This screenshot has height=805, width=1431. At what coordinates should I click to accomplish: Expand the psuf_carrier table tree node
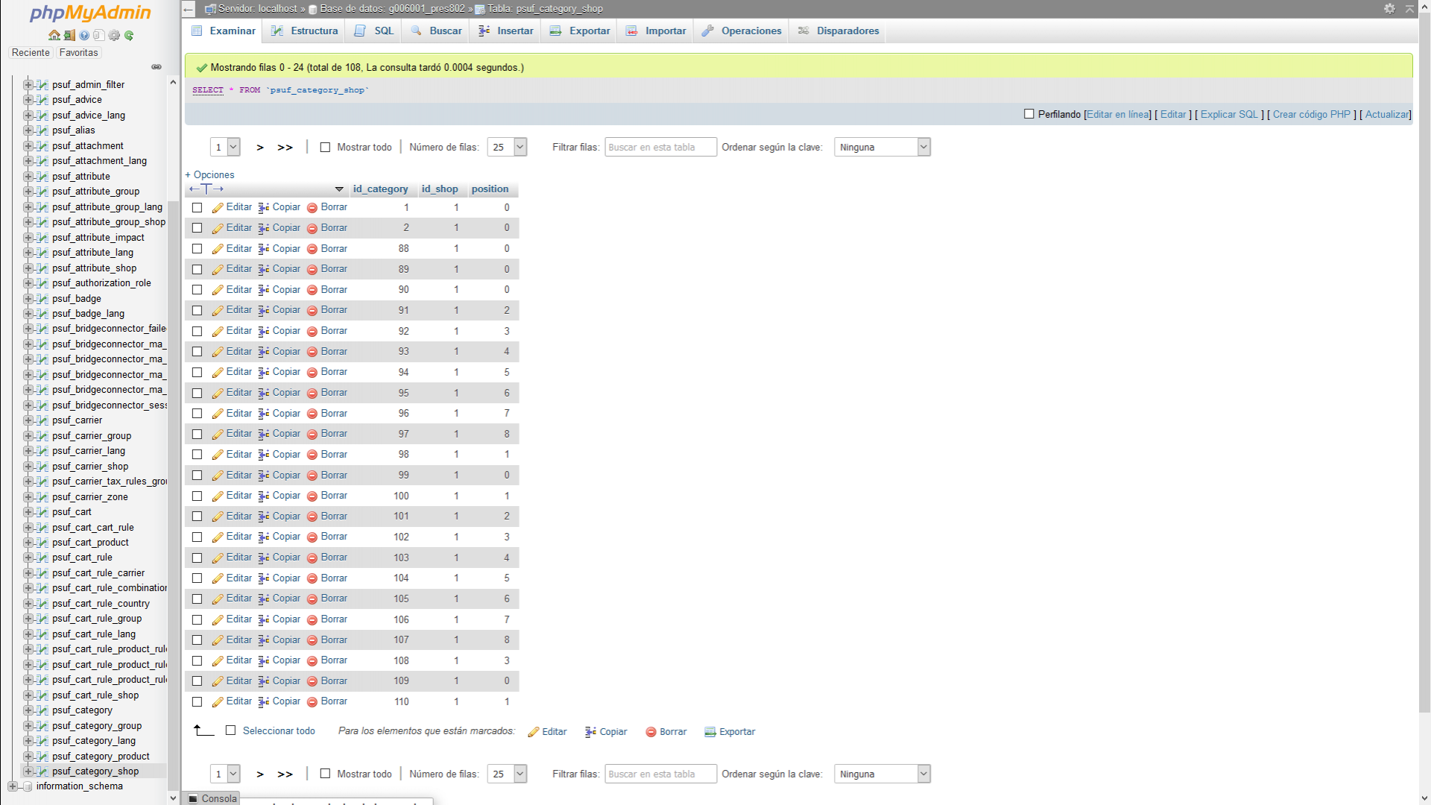pyautogui.click(x=28, y=420)
